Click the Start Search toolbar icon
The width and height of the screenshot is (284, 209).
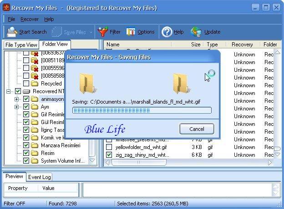[x=12, y=32]
